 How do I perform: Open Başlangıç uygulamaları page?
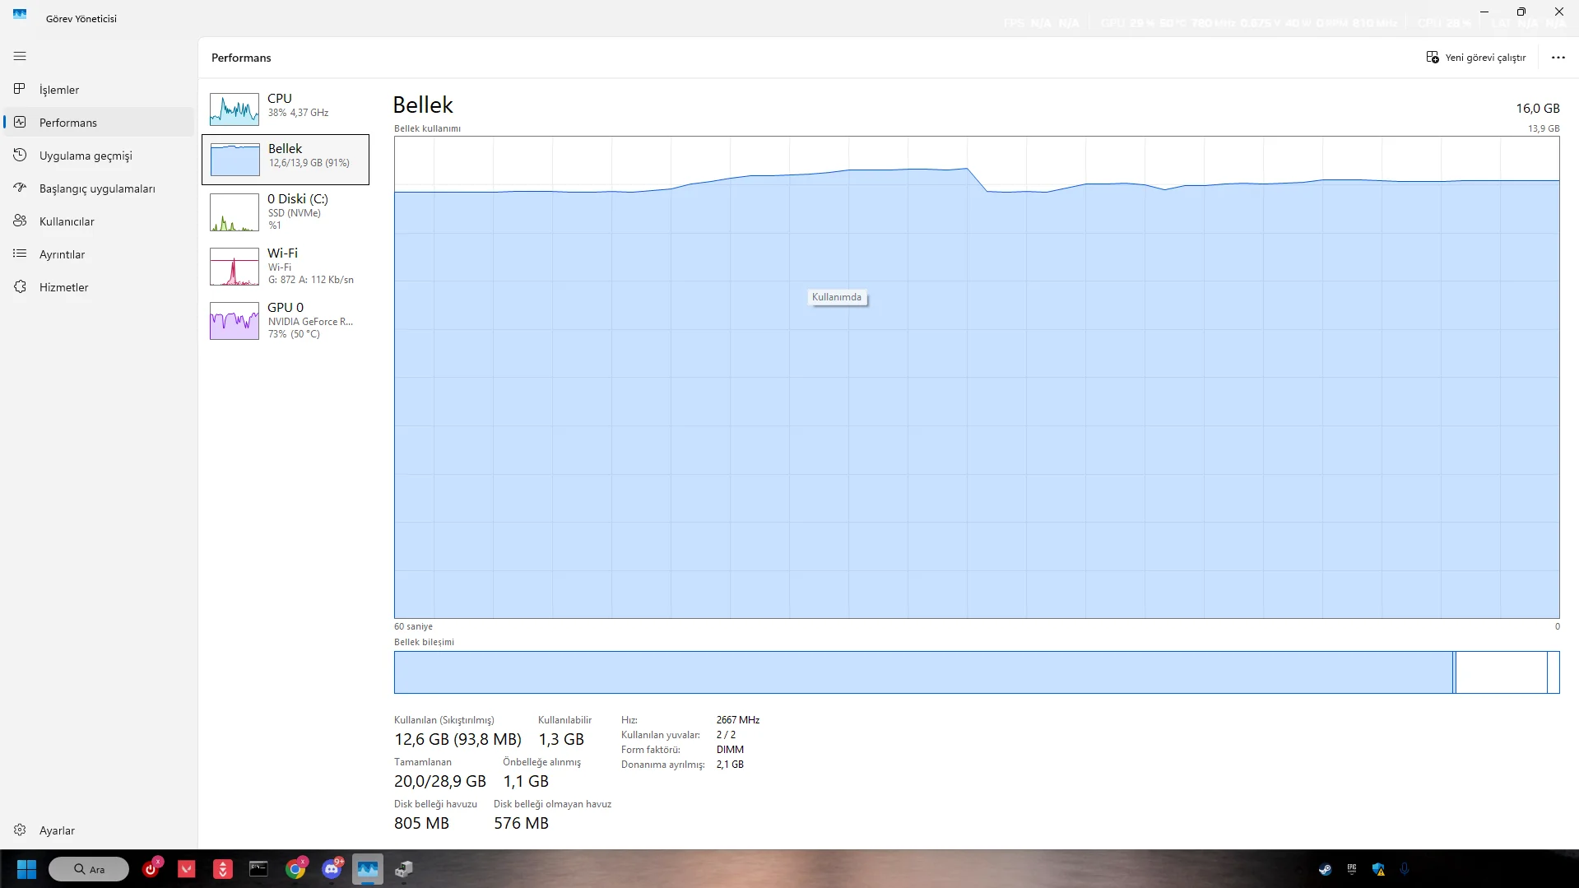pos(99,188)
